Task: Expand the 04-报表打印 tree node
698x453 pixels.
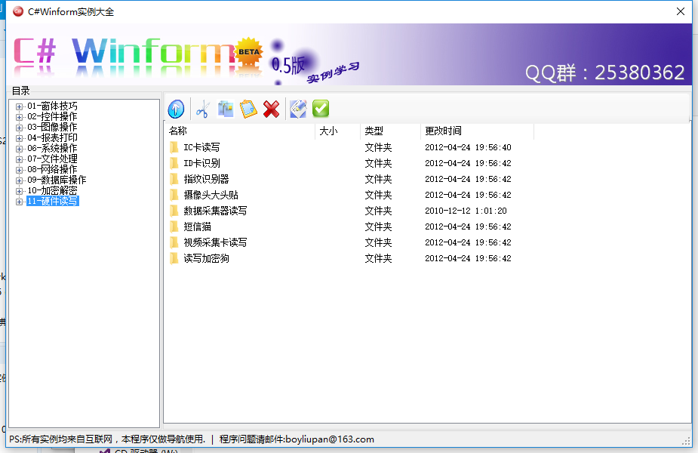Action: (19, 138)
